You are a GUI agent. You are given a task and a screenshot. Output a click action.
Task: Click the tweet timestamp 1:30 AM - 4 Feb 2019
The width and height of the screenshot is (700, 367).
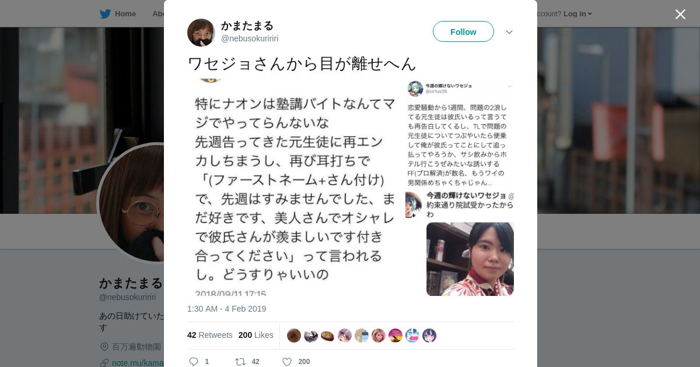tap(226, 309)
